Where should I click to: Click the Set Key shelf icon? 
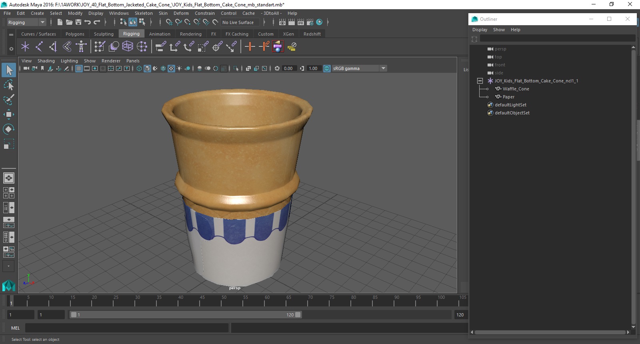(250, 47)
